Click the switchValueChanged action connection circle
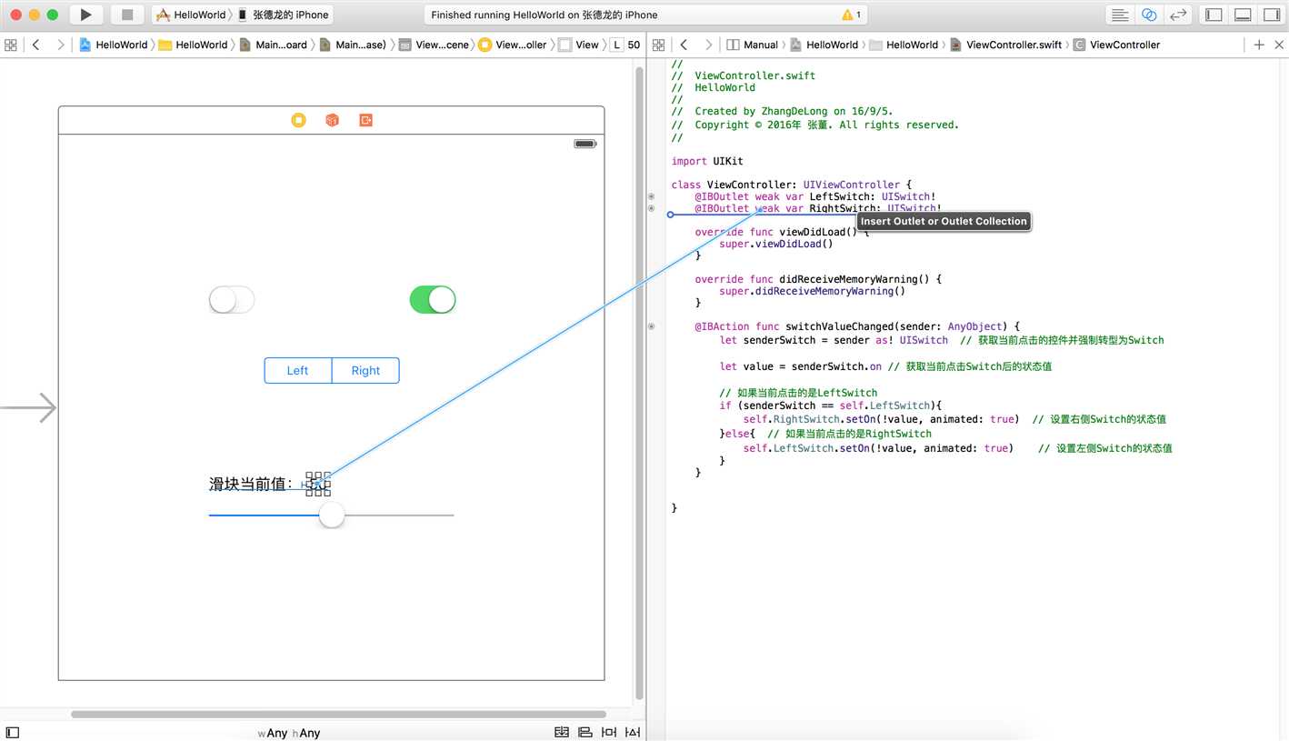 (651, 326)
